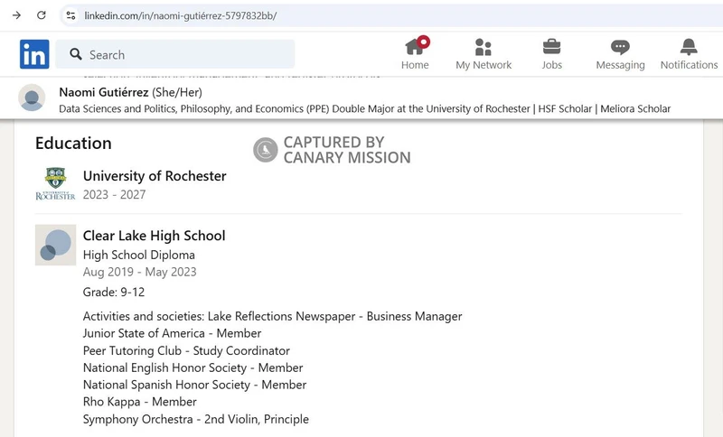Open the Jobs briefcase icon
This screenshot has height=437, width=723.
point(551,47)
